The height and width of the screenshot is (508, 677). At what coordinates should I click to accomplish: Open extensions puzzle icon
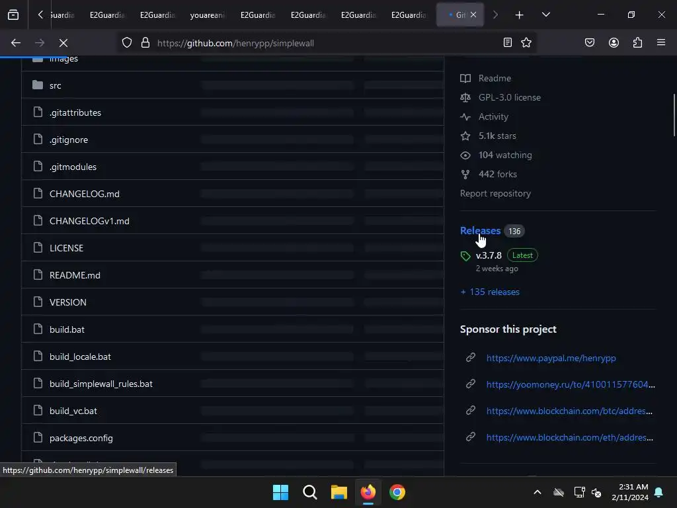click(638, 43)
